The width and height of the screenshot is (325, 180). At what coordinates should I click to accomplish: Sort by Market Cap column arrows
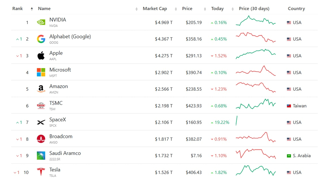pos(176,9)
